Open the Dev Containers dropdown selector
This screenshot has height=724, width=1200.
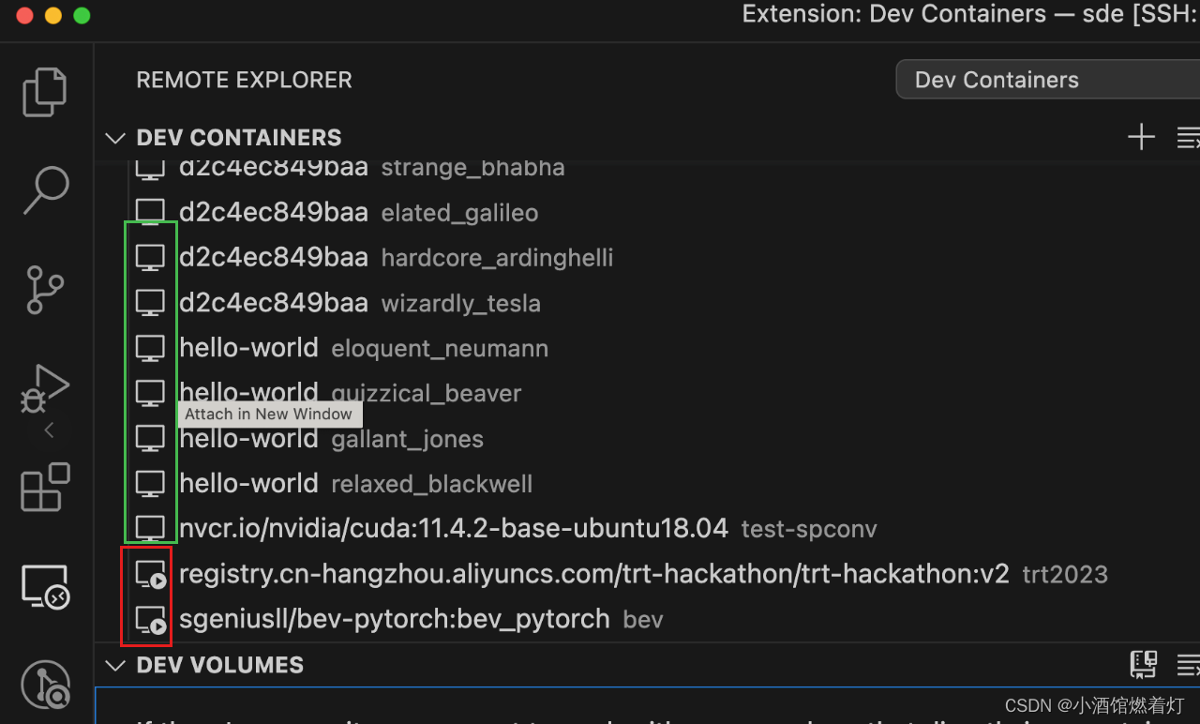point(1048,80)
